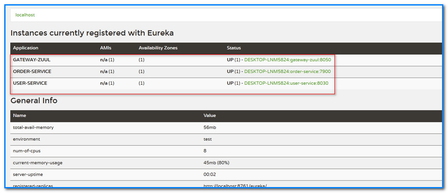Click the UP (1) status for USER-SERVICE

[x=234, y=83]
